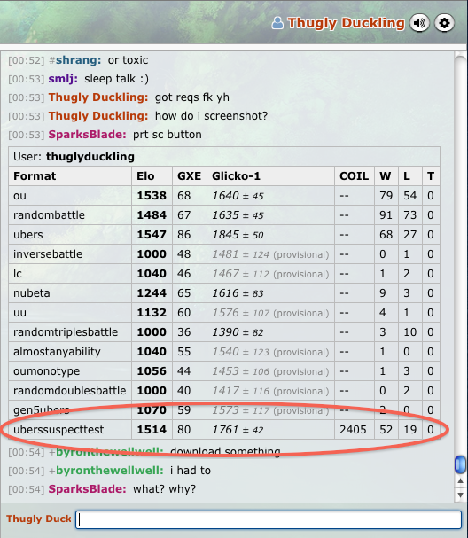Open the smlj username in chat
468x538 pixels.
(63, 79)
